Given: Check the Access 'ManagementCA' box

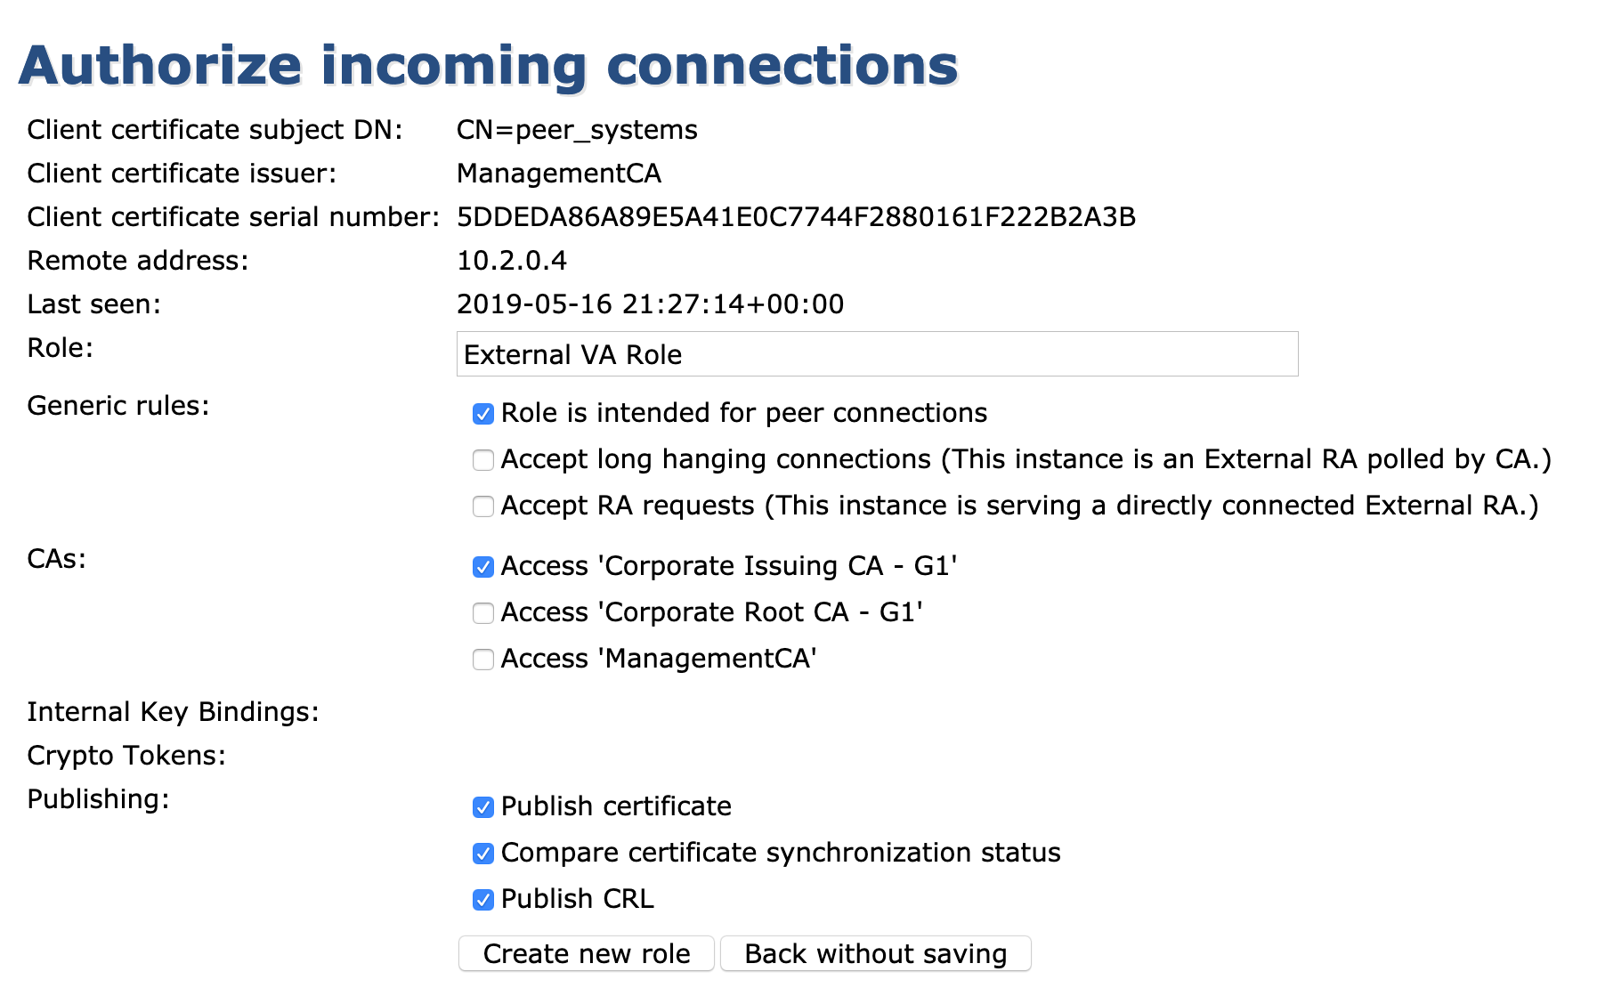Looking at the screenshot, I should (483, 660).
